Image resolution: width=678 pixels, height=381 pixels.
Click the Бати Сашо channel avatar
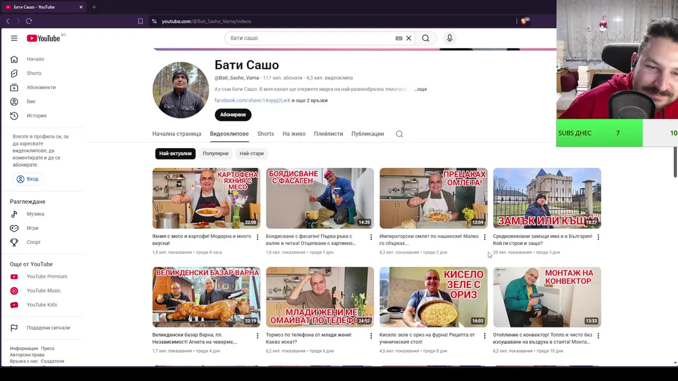pyautogui.click(x=181, y=90)
